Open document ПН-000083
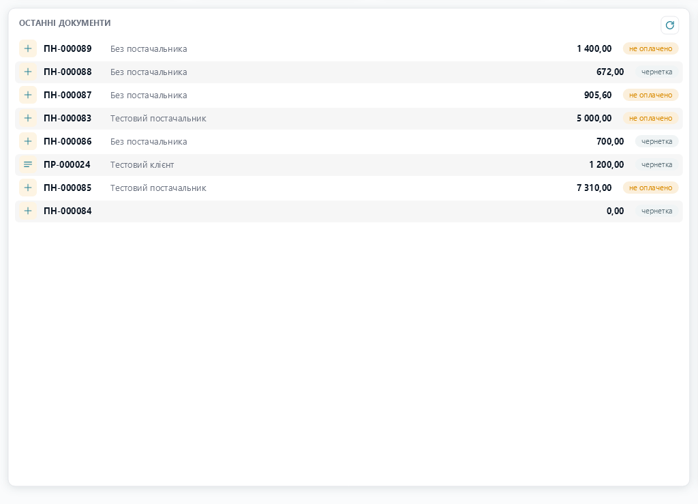 (348, 118)
